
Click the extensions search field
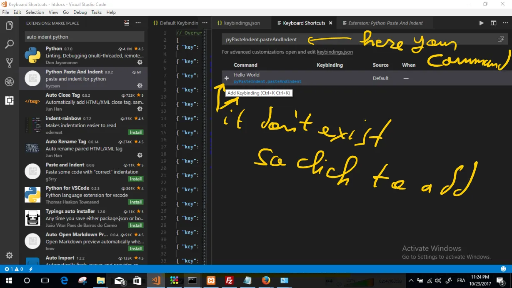click(x=85, y=37)
